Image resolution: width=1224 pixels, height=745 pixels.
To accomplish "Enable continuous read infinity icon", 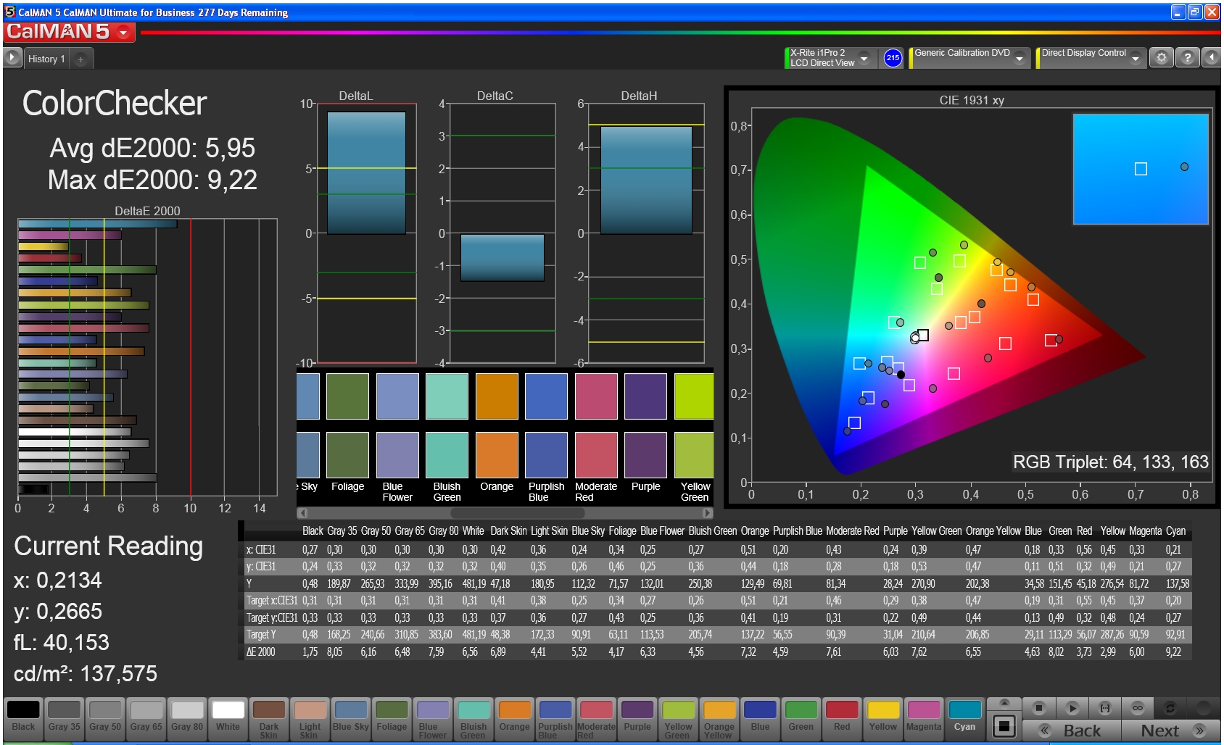I will pyautogui.click(x=1137, y=707).
